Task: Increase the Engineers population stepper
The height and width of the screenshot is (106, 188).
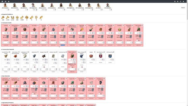Action: 36,9
